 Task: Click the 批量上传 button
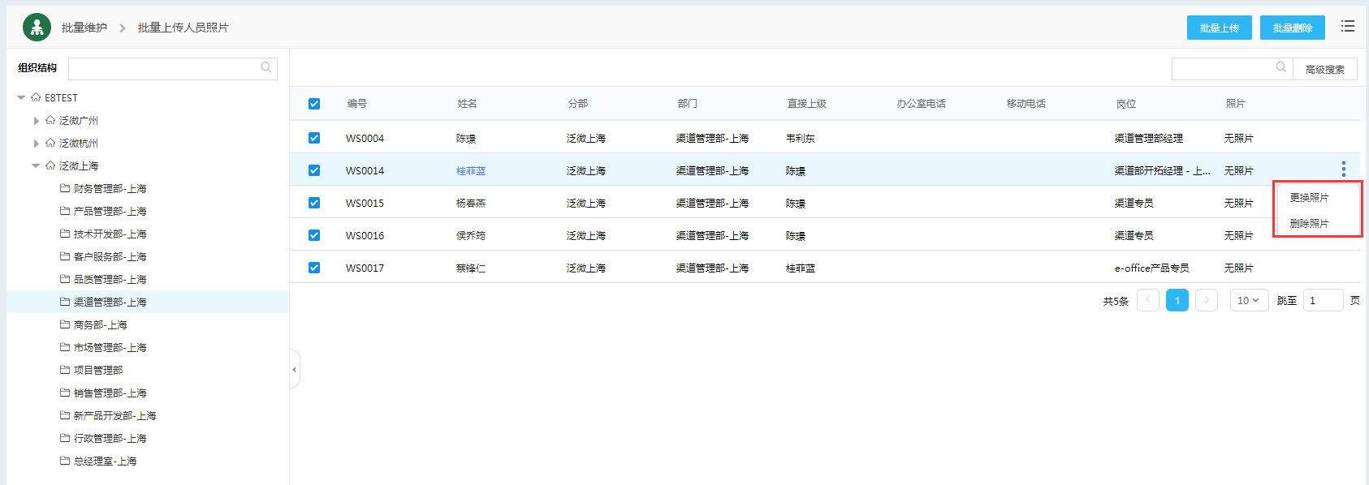click(1219, 28)
